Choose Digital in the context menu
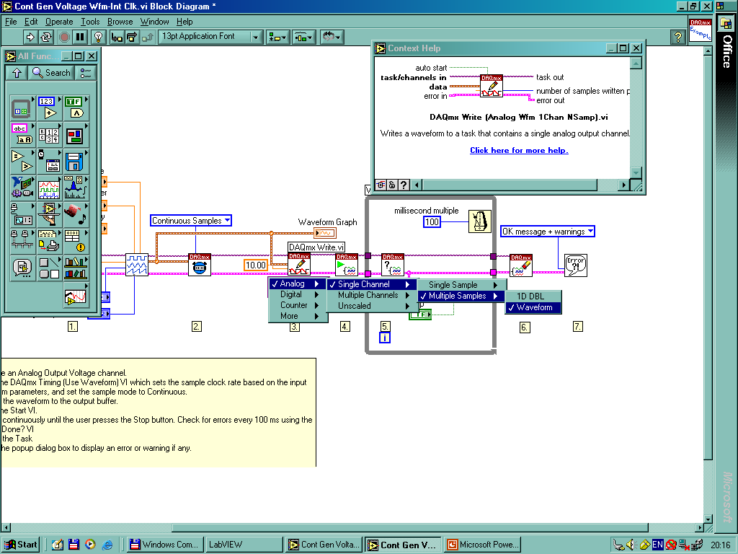This screenshot has height=554, width=738. [298, 294]
